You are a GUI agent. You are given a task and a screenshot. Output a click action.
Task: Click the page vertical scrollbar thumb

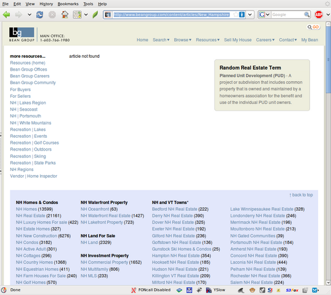coord(328,60)
